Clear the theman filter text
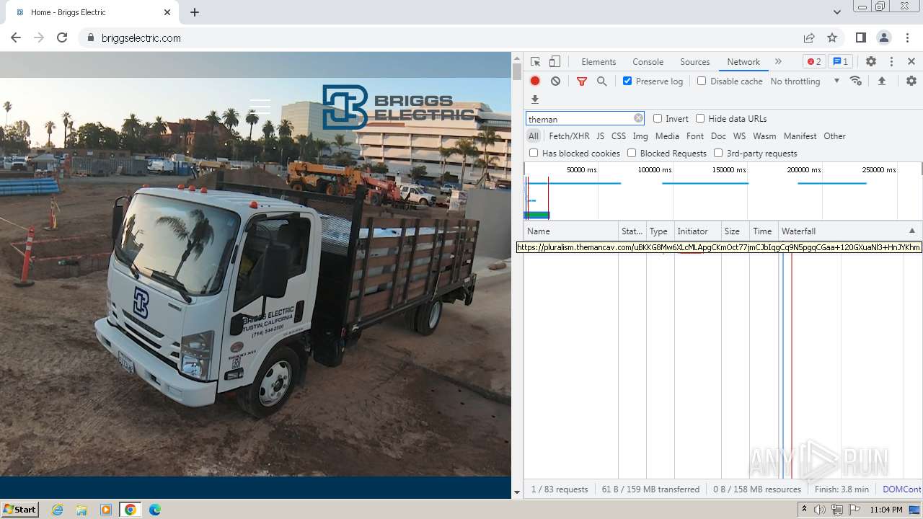The image size is (923, 519). tap(639, 118)
